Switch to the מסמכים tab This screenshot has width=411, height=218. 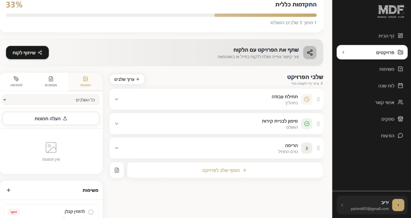pos(51,81)
